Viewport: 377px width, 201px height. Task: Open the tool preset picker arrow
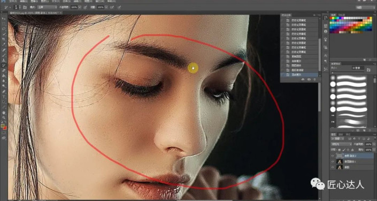10,7
